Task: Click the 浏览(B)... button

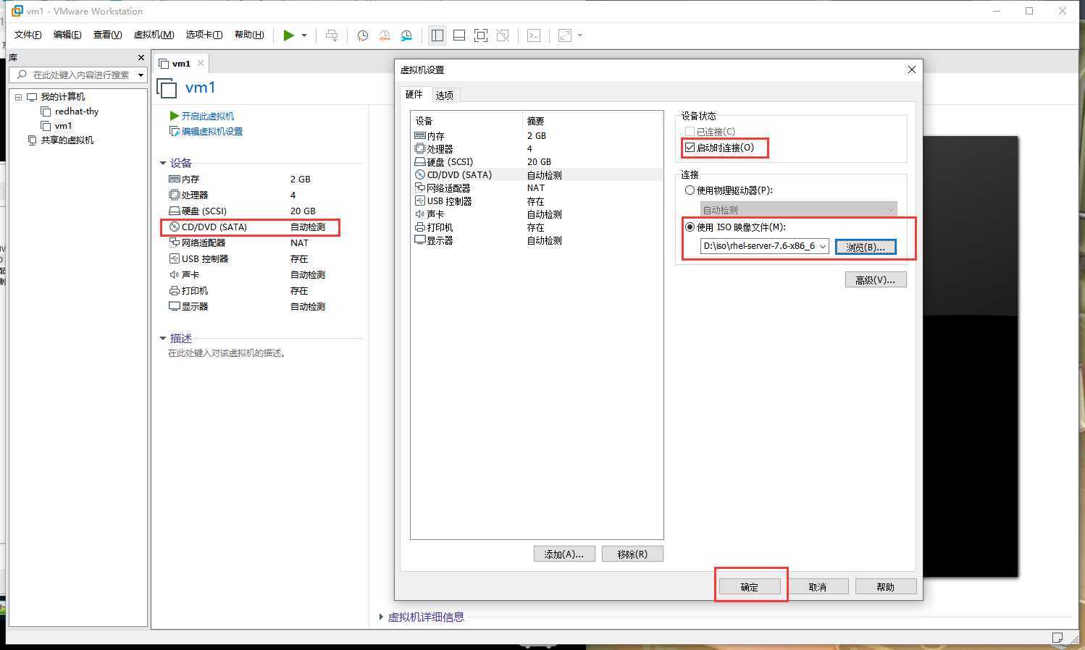Action: 865,247
